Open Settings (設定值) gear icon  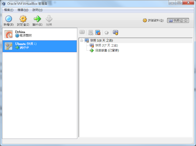click(23, 19)
